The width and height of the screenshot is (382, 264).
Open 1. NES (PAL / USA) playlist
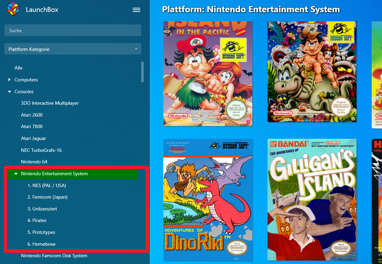click(47, 185)
